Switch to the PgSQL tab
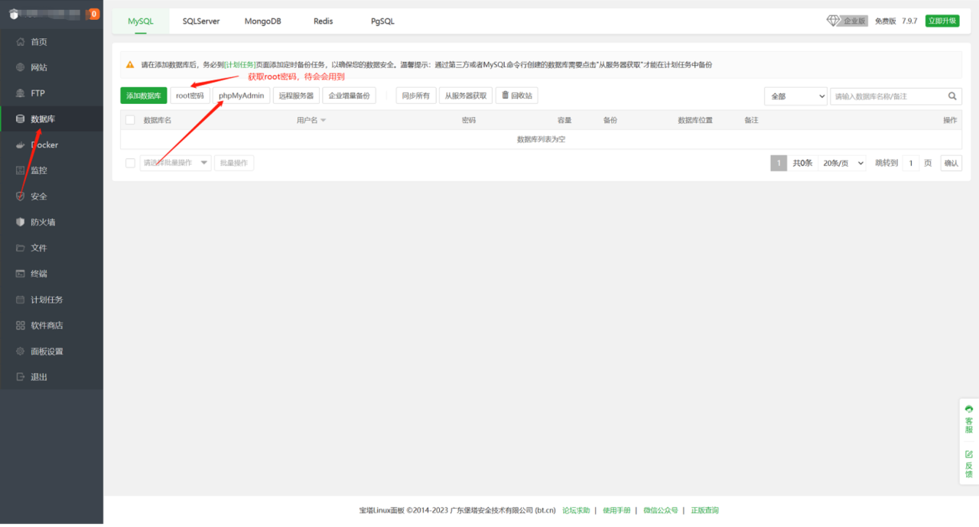 point(382,21)
